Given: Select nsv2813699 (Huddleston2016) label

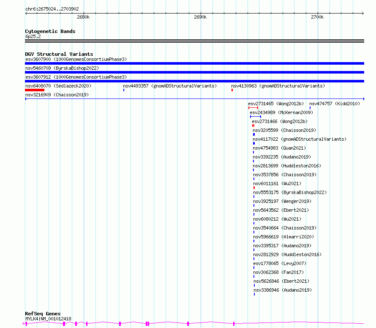Looking at the screenshot, I should coord(287,166).
